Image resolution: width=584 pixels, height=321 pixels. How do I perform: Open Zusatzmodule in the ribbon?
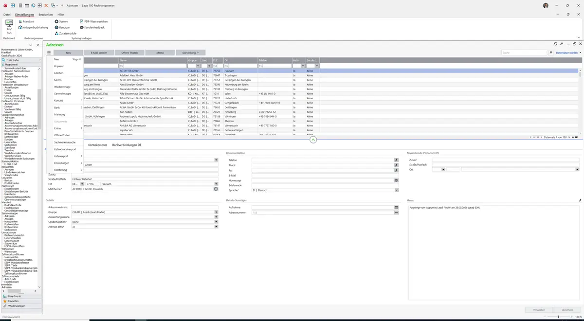65,33
